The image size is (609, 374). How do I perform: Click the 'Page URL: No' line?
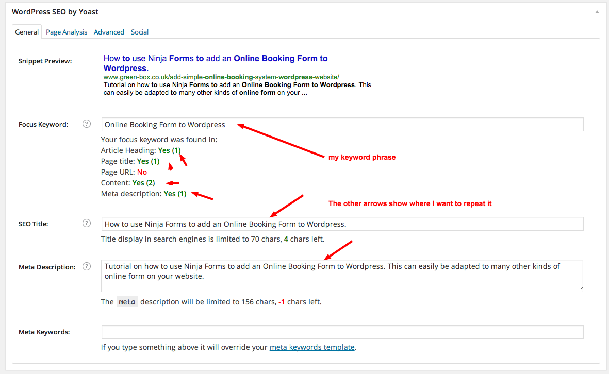[124, 172]
